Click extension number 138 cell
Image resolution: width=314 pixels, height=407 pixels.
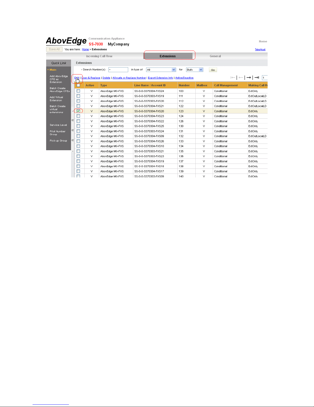click(181, 166)
